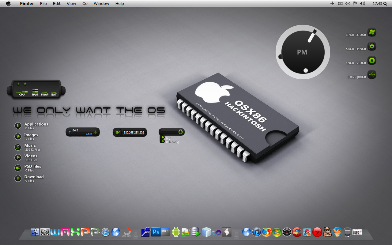Open the File menu
This screenshot has width=392, height=245.
point(43,3)
